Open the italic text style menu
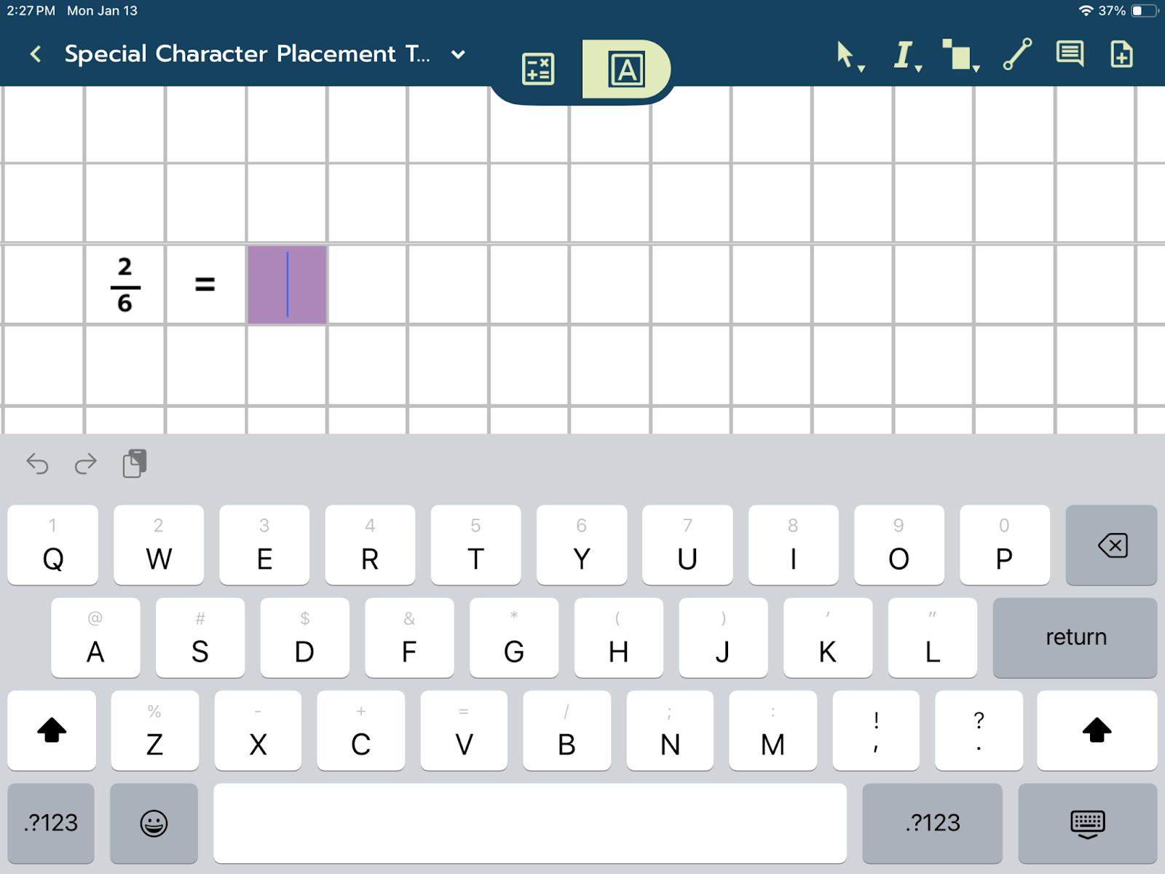Image resolution: width=1165 pixels, height=874 pixels. pyautogui.click(x=906, y=55)
